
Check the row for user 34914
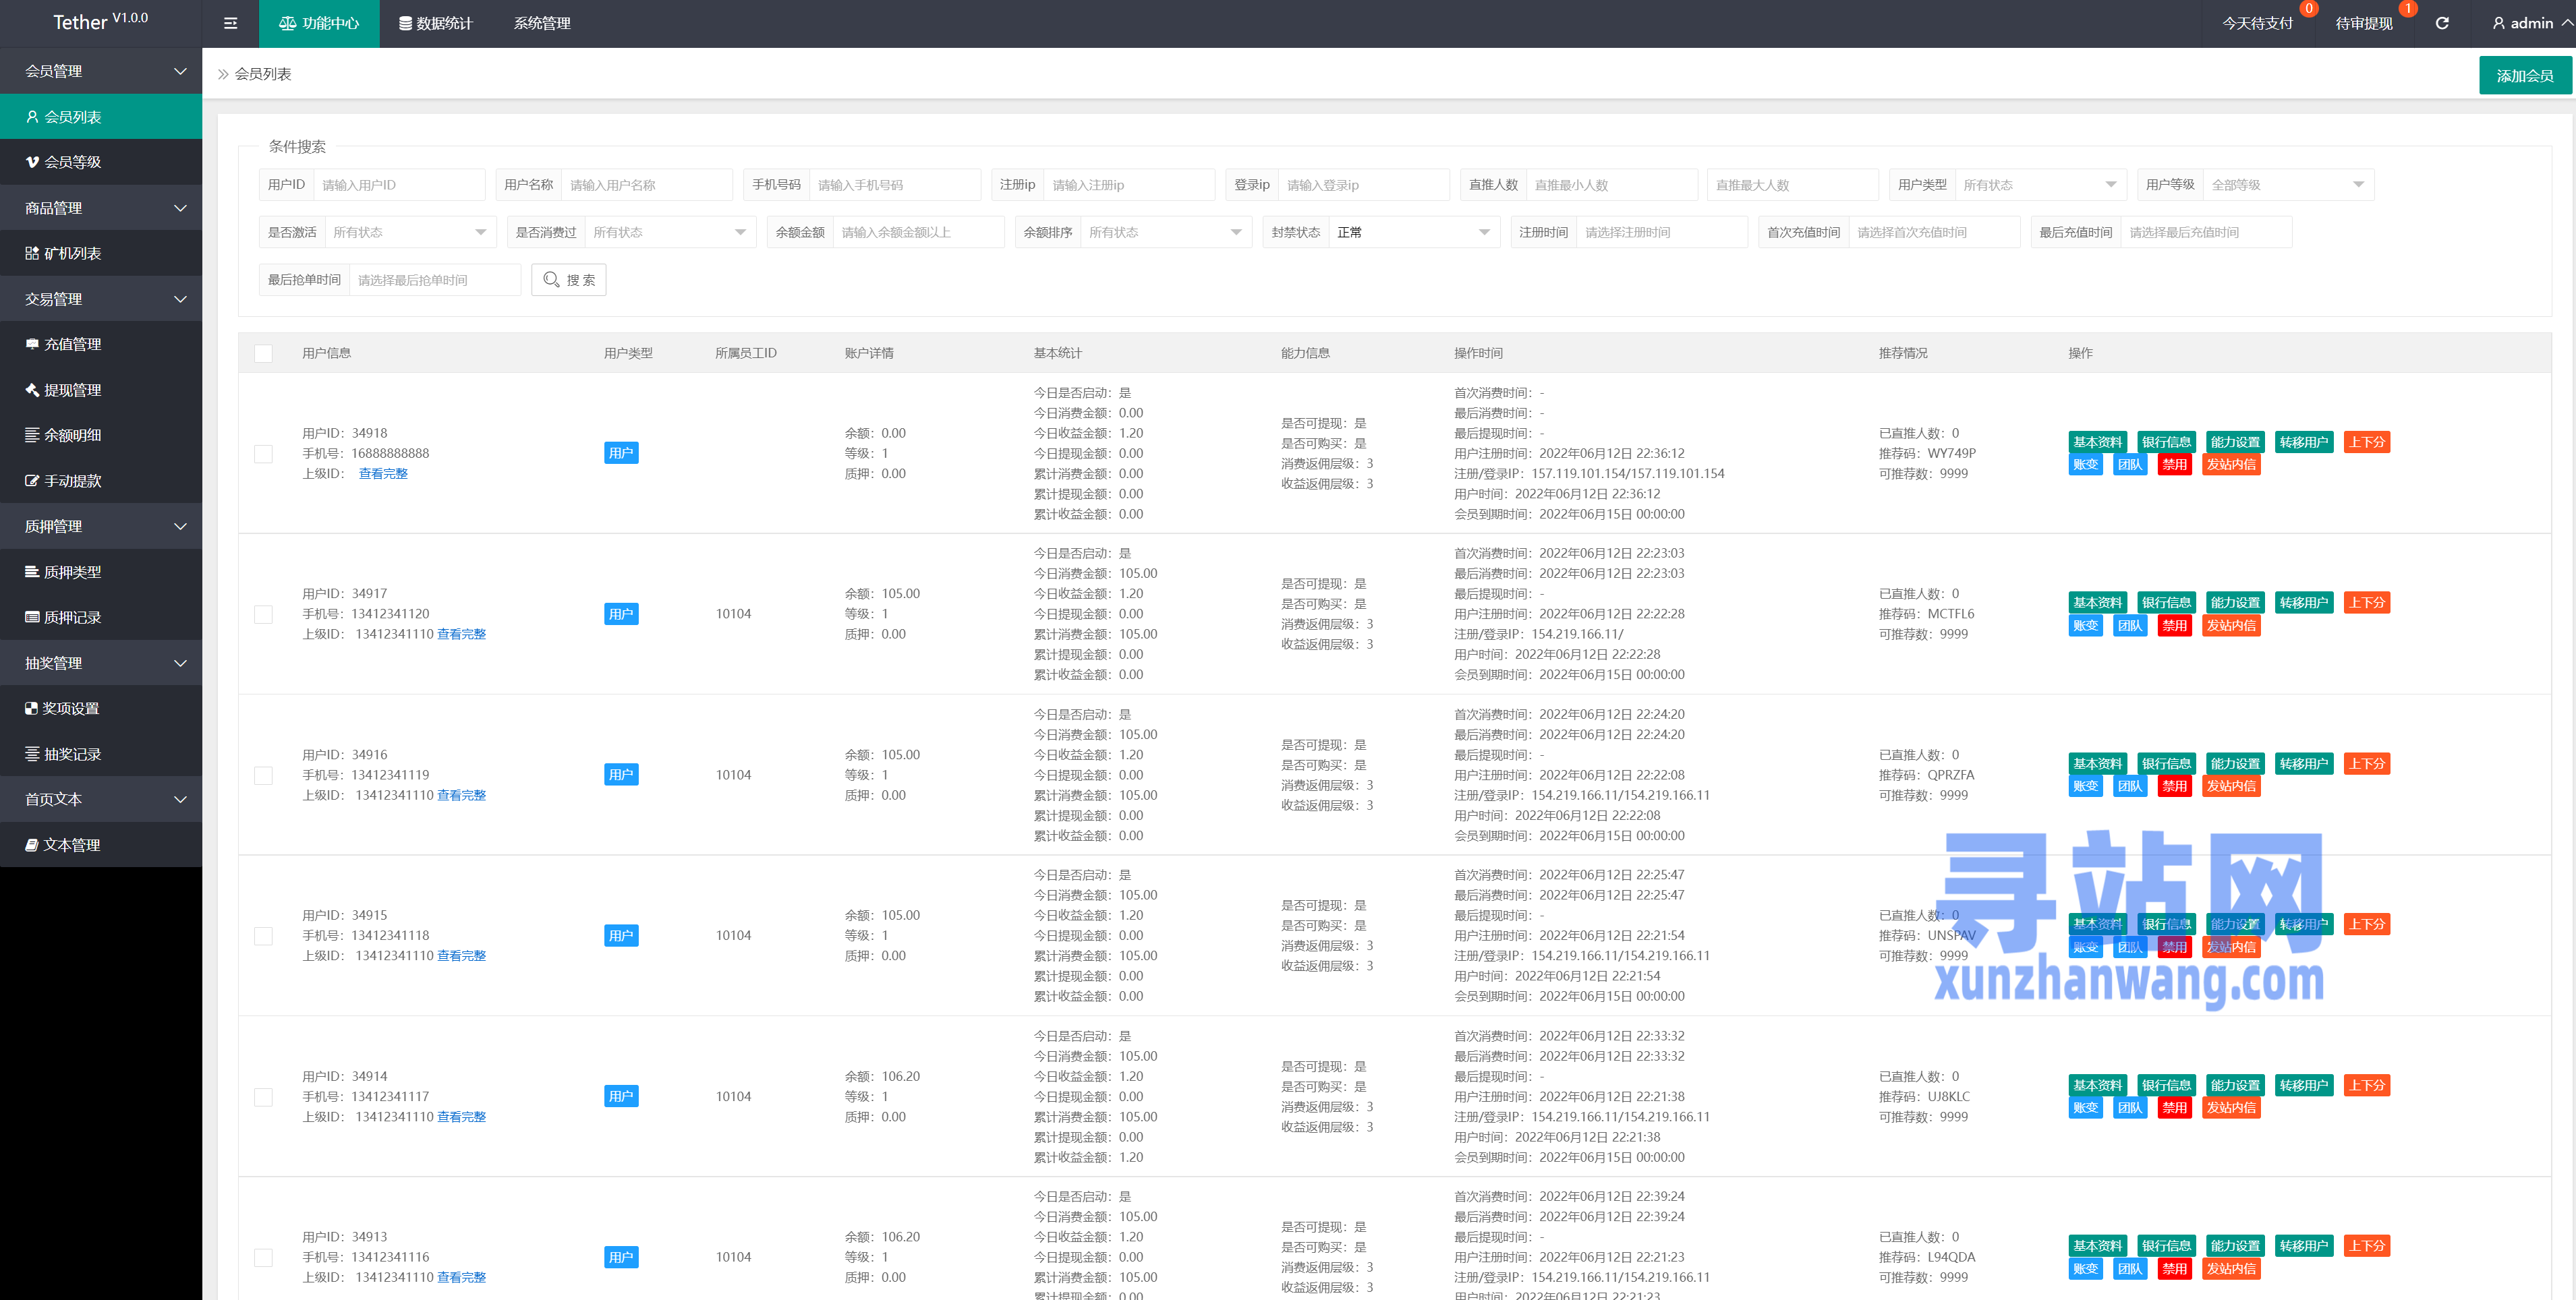click(263, 1097)
